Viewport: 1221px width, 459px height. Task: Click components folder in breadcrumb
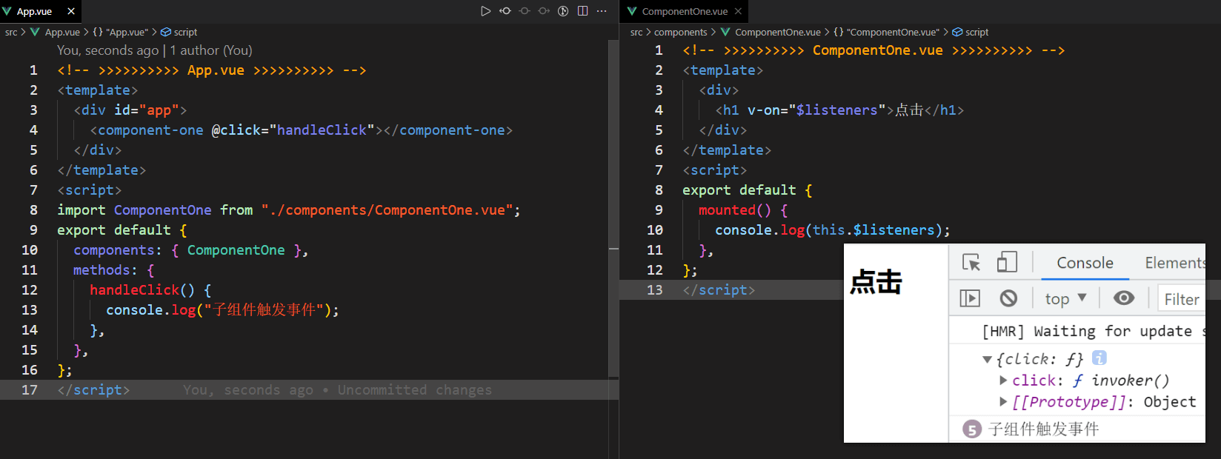(681, 32)
